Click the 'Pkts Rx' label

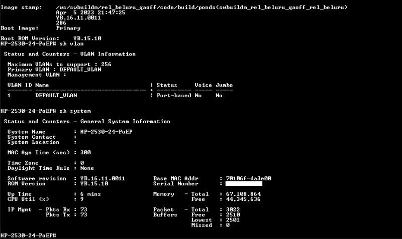click(58, 209)
